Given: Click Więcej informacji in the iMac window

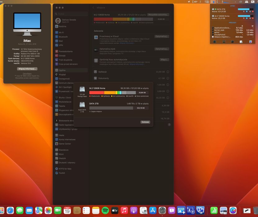Looking at the screenshot, I should [x=27, y=69].
